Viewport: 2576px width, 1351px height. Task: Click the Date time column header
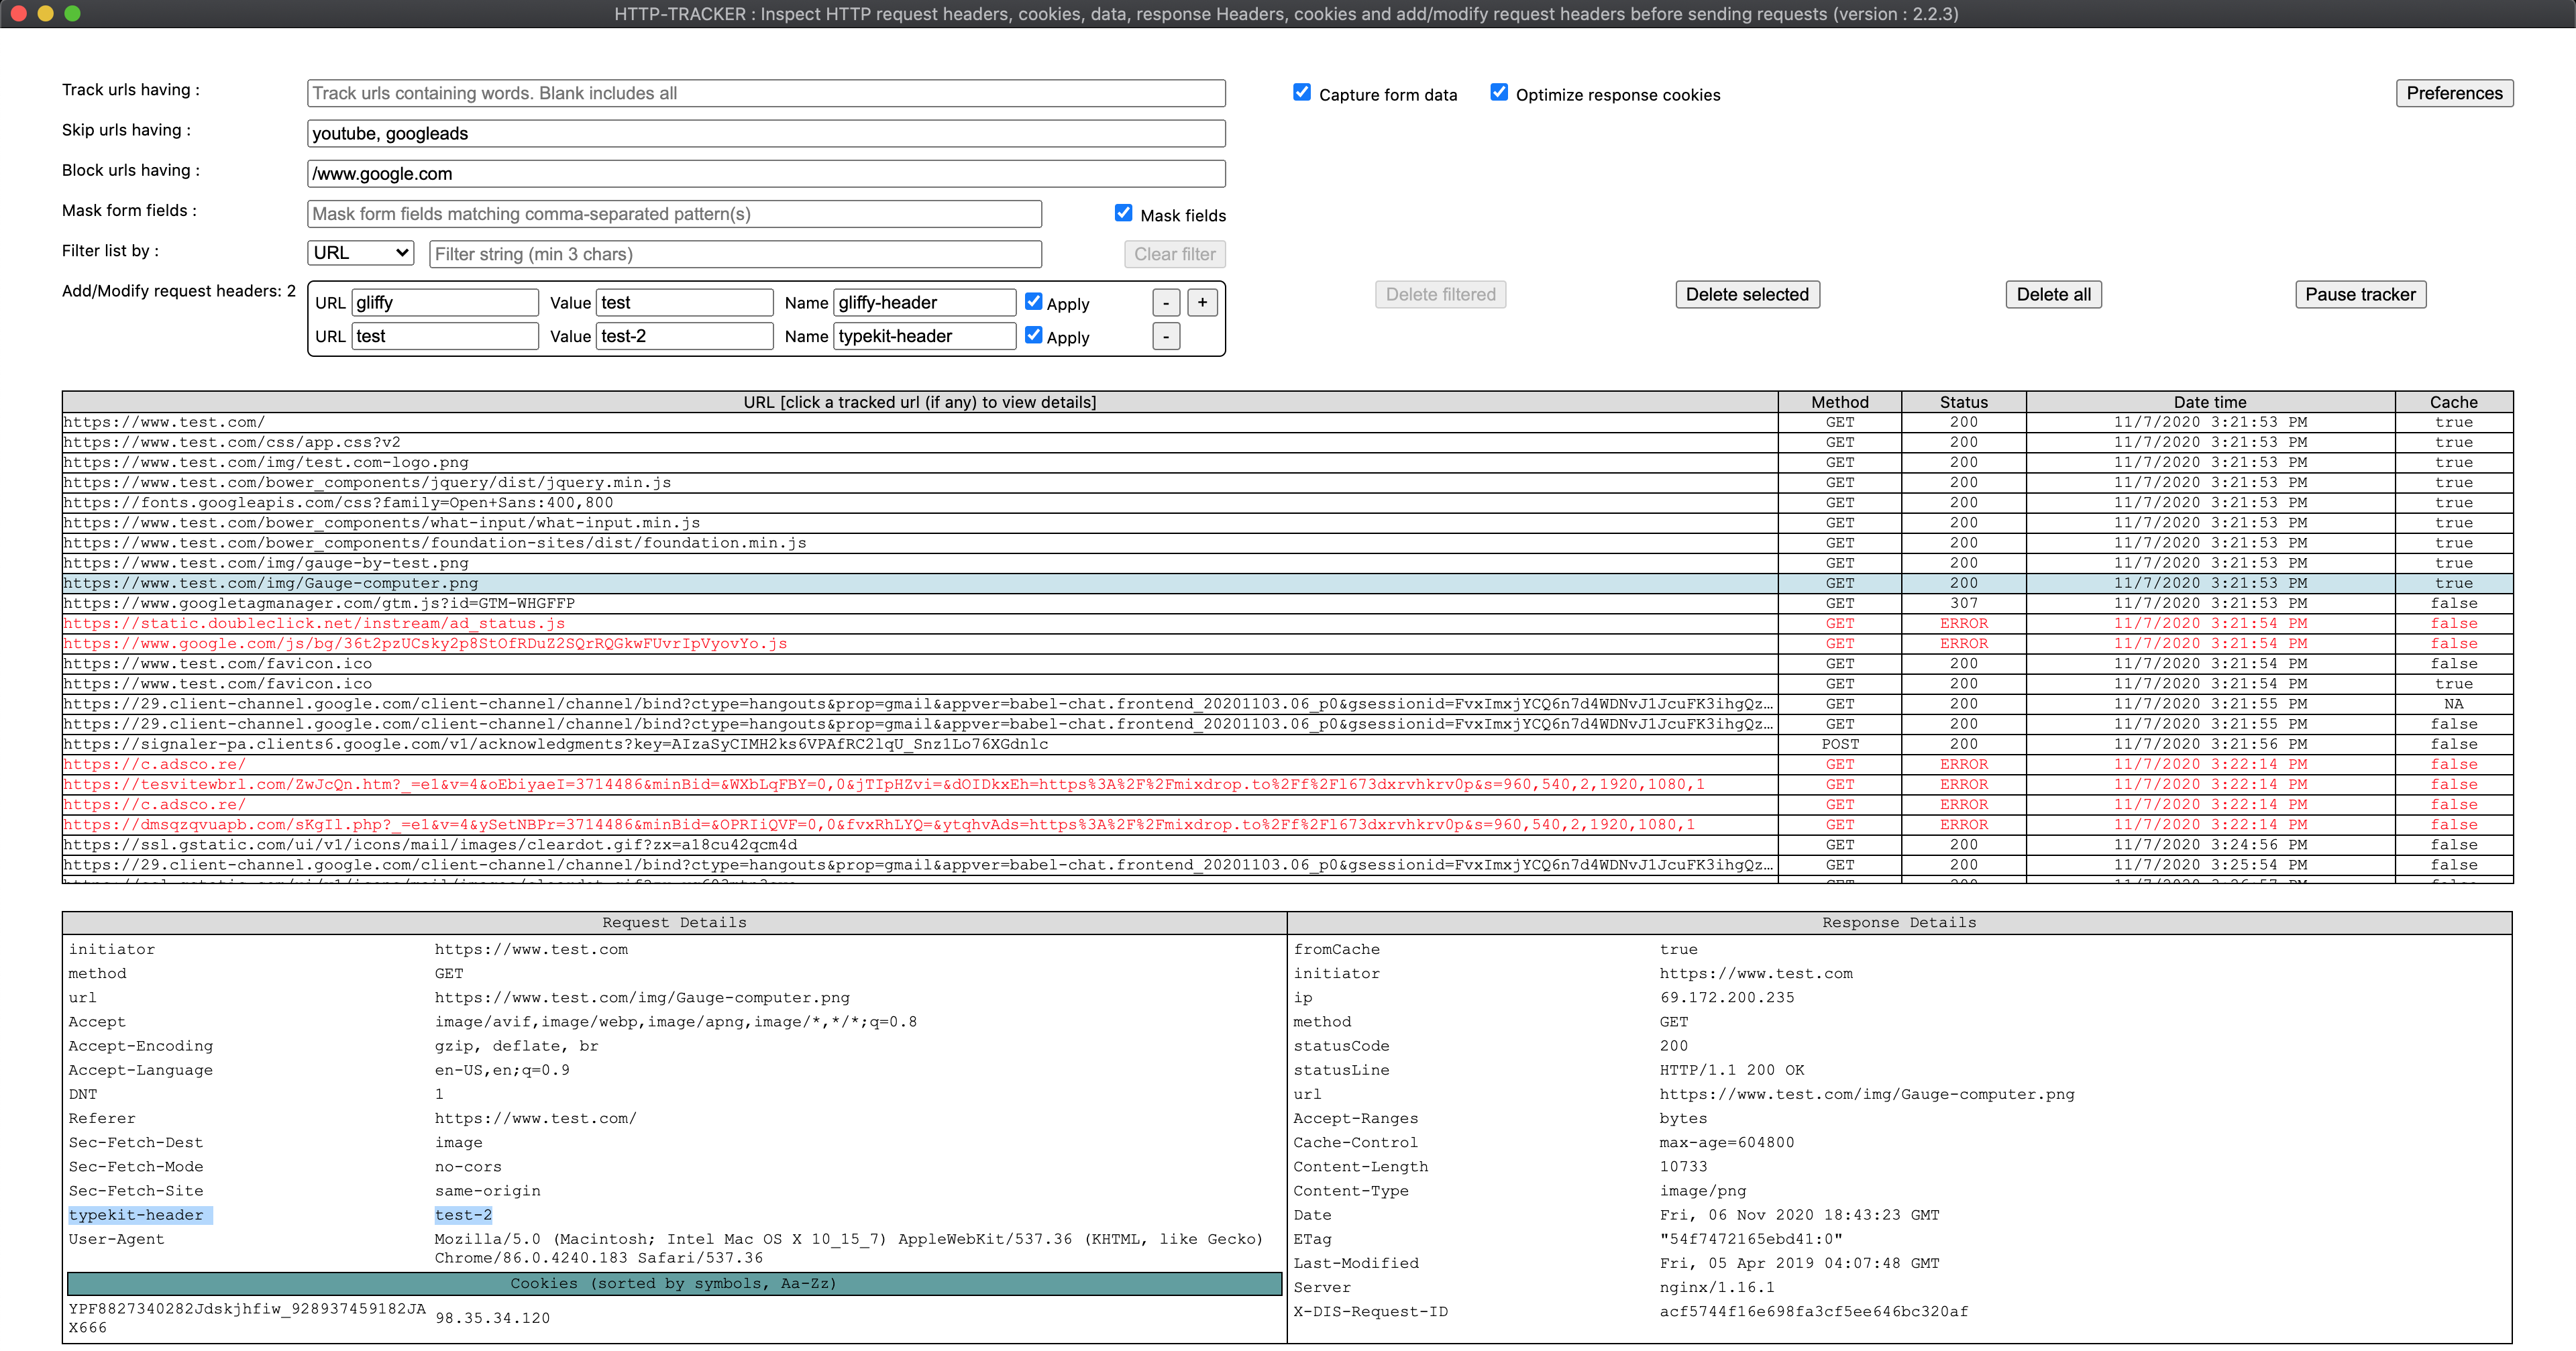tap(2209, 402)
